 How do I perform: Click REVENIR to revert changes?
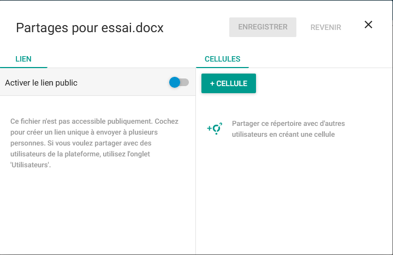point(326,27)
